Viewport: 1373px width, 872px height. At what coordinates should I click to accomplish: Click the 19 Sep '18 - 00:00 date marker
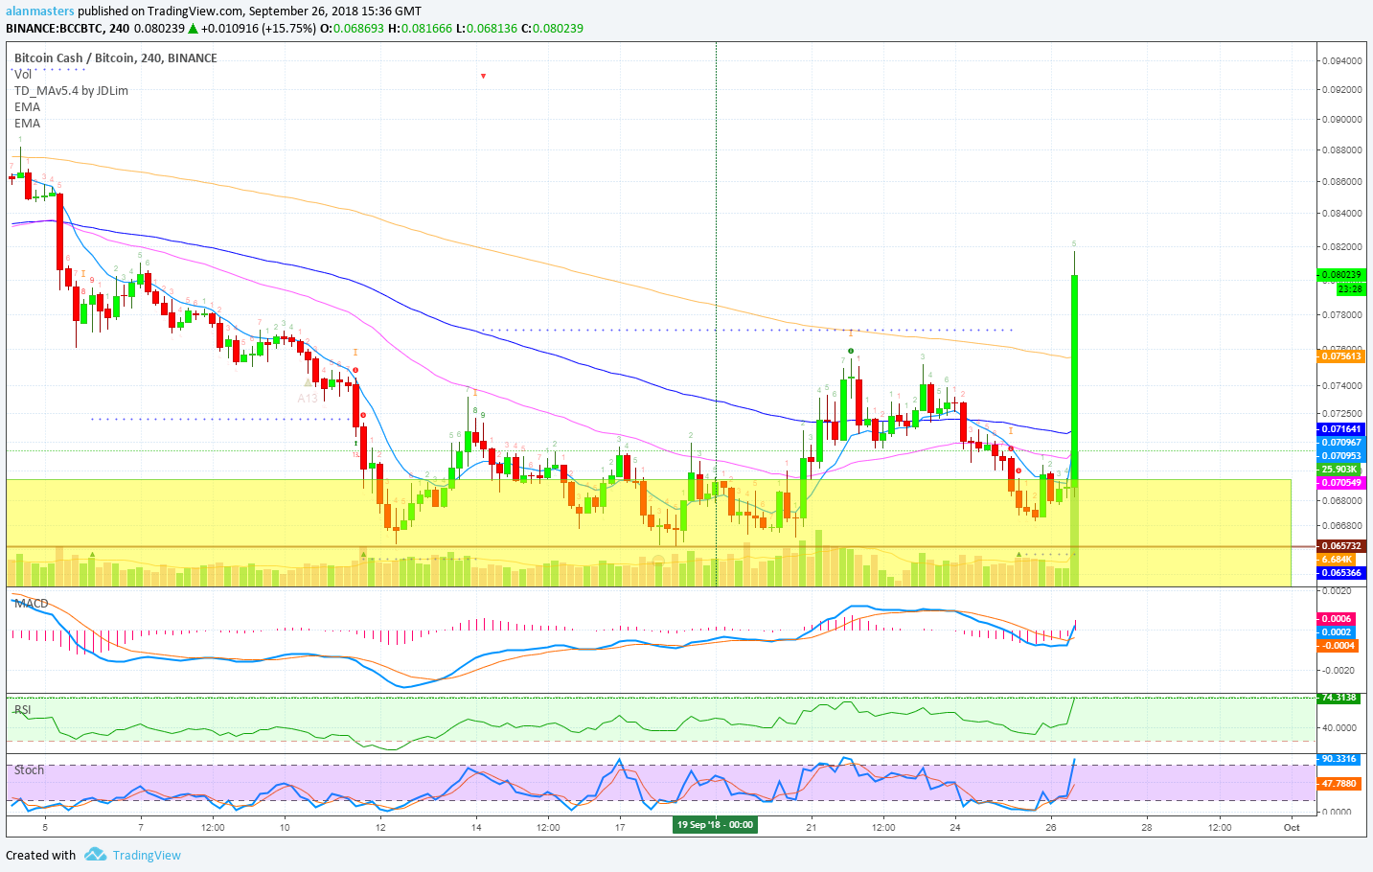click(715, 824)
